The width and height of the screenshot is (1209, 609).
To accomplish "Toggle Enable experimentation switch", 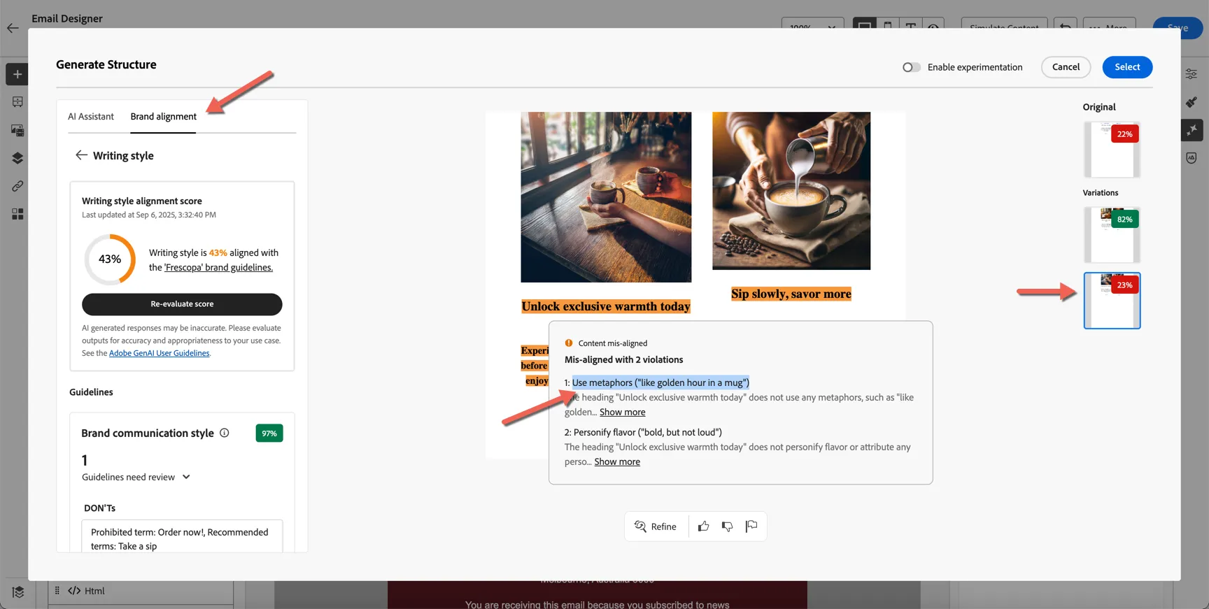I will [x=911, y=67].
